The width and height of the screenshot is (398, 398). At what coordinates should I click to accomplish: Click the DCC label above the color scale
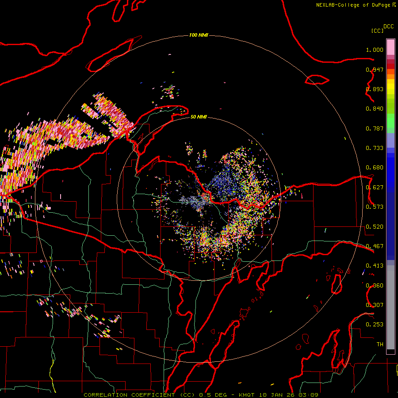tap(388, 27)
